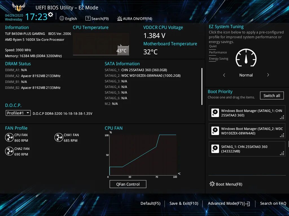The width and height of the screenshot is (289, 216).
Task: Click the language globe icon
Action: 62,18
